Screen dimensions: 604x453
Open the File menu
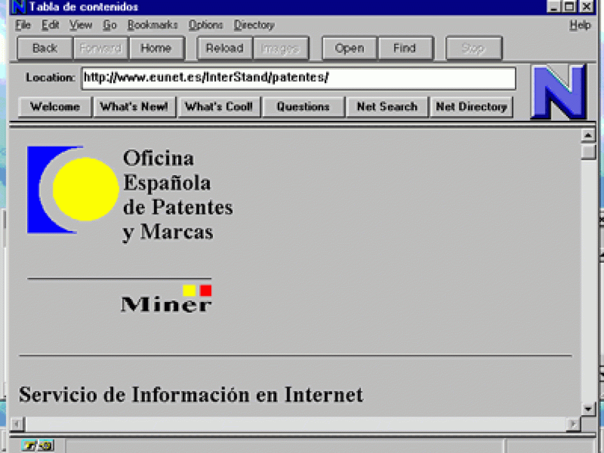(23, 25)
